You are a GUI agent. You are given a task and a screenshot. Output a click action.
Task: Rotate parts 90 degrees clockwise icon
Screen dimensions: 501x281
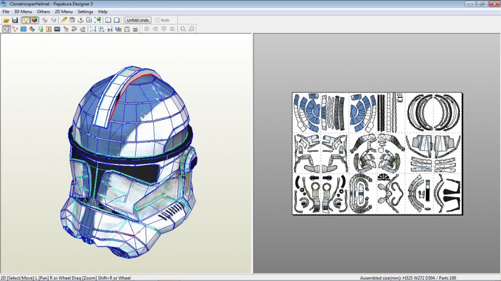click(x=191, y=29)
